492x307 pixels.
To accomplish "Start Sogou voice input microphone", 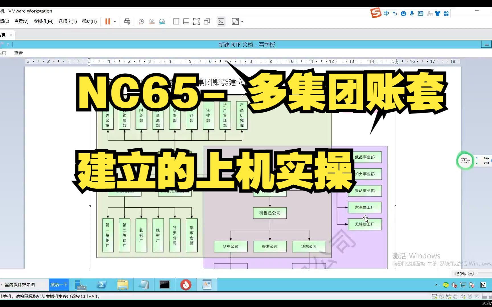I will click(412, 13).
